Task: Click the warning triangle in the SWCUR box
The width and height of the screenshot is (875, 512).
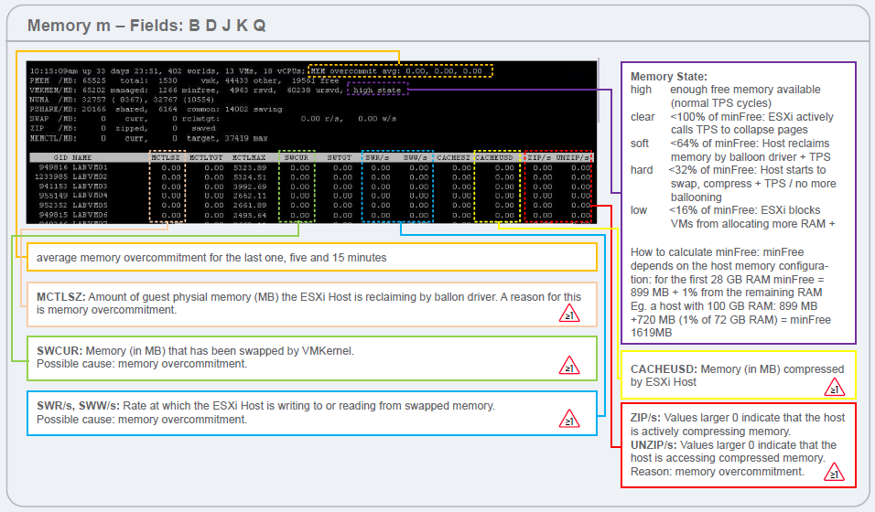Action: click(x=569, y=366)
